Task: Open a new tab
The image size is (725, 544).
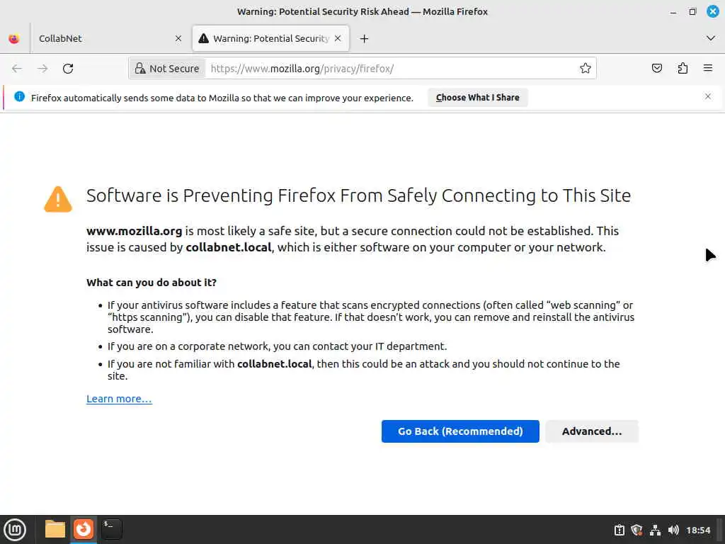Action: 364,39
